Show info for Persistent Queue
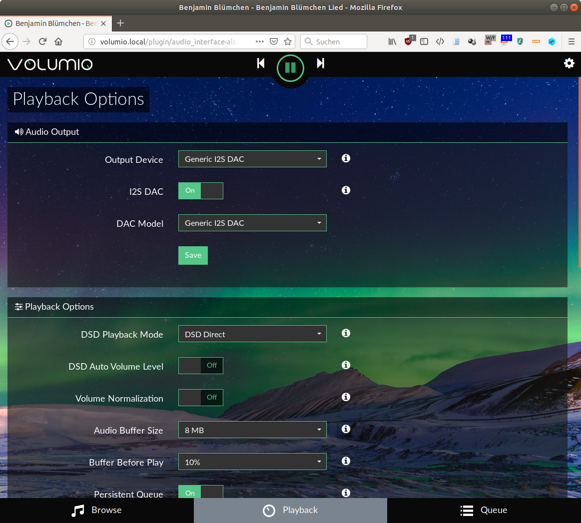The image size is (581, 523). (346, 493)
